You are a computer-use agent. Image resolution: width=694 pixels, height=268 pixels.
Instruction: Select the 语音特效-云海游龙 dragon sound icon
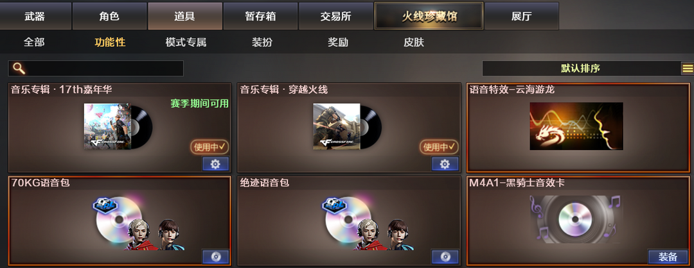coord(576,126)
